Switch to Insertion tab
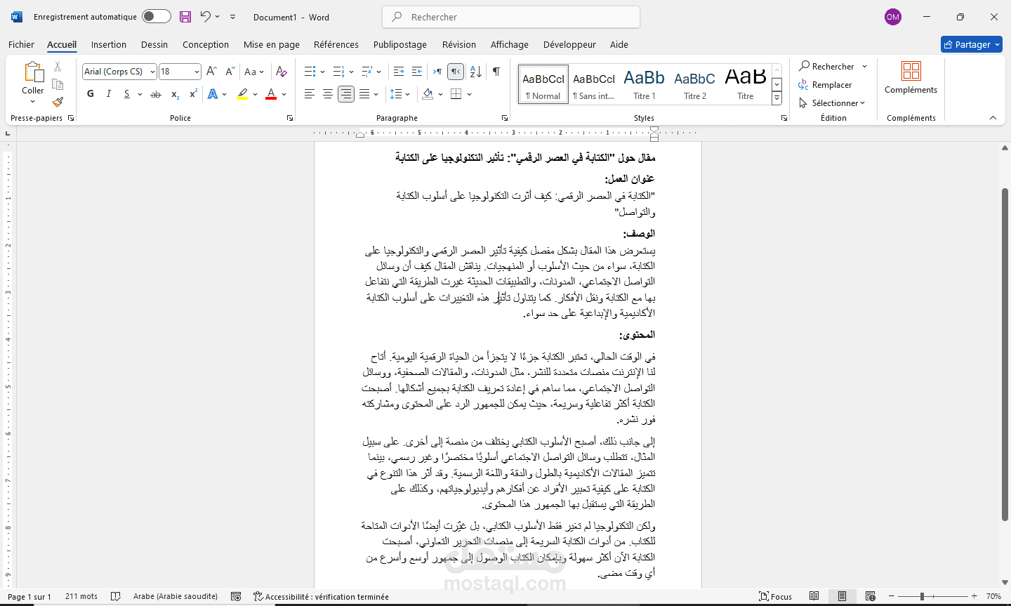The width and height of the screenshot is (1011, 606). 109,44
